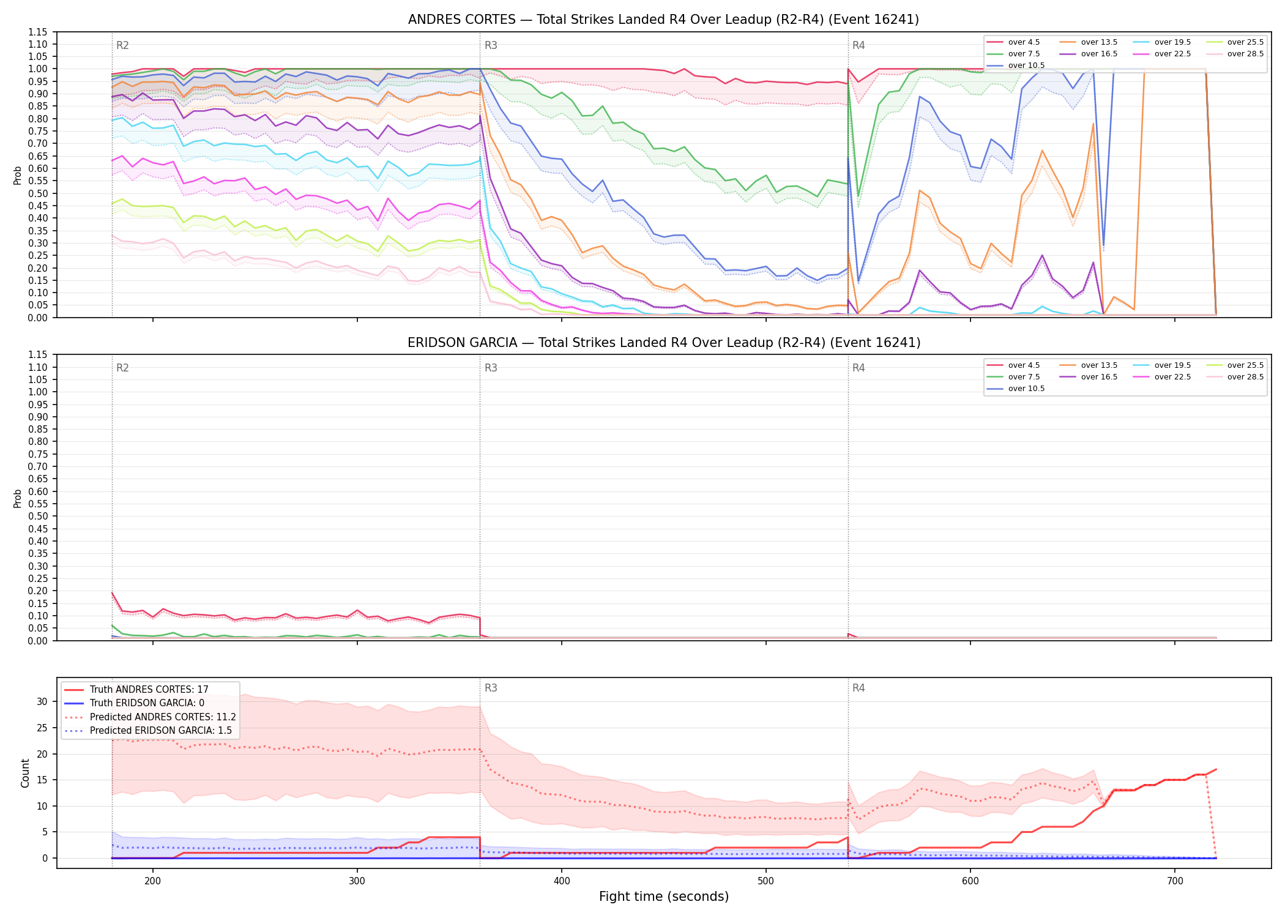Click the ERIDSON GARCIA chart title
This screenshot has height=918, width=1285.
click(x=664, y=343)
